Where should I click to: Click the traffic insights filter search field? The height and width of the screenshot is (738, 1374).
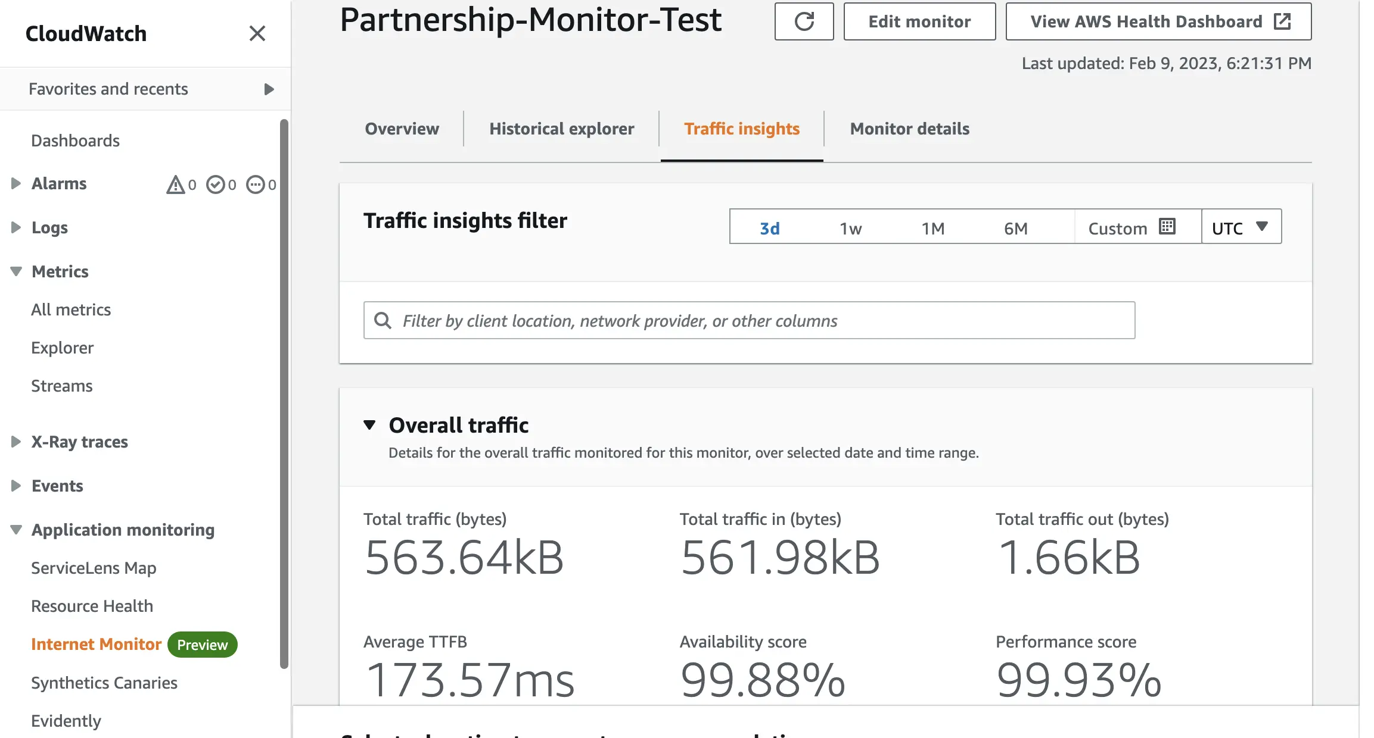pos(750,321)
